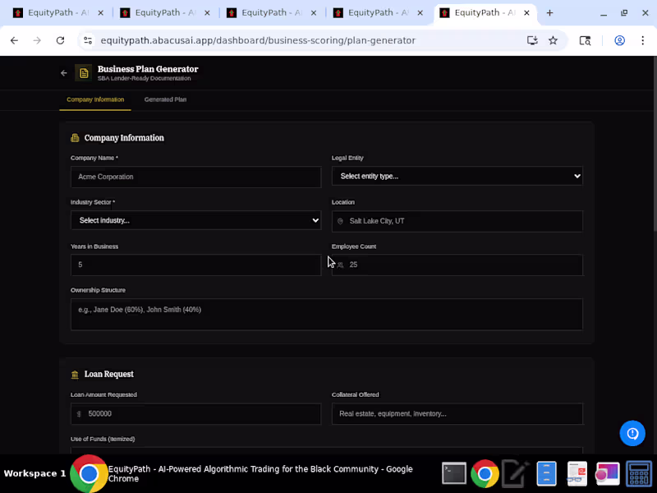Click the Company Information section heading
This screenshot has width=657, height=493.
[124, 138]
